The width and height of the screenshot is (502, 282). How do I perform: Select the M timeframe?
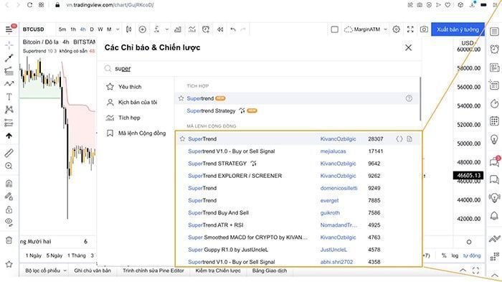click(x=109, y=29)
